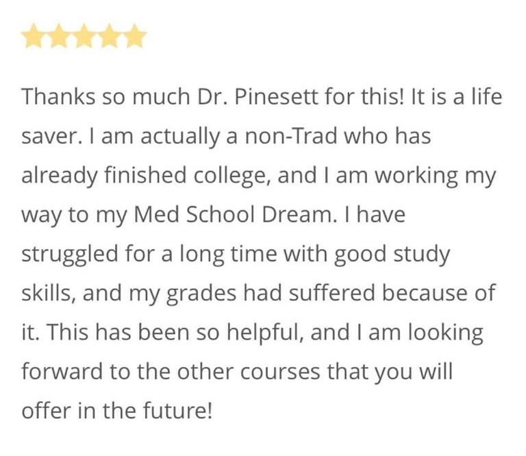Click the word 'helpful,' in the review
This screenshot has width=526, height=456.
(x=266, y=333)
